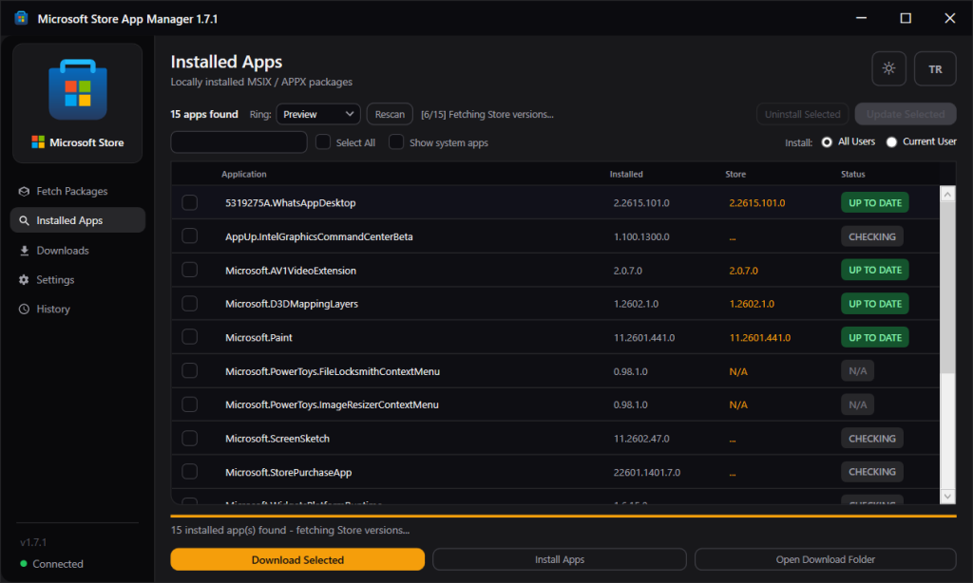Click Uninstall Selected button
Viewport: 973px width, 583px height.
pyautogui.click(x=802, y=114)
